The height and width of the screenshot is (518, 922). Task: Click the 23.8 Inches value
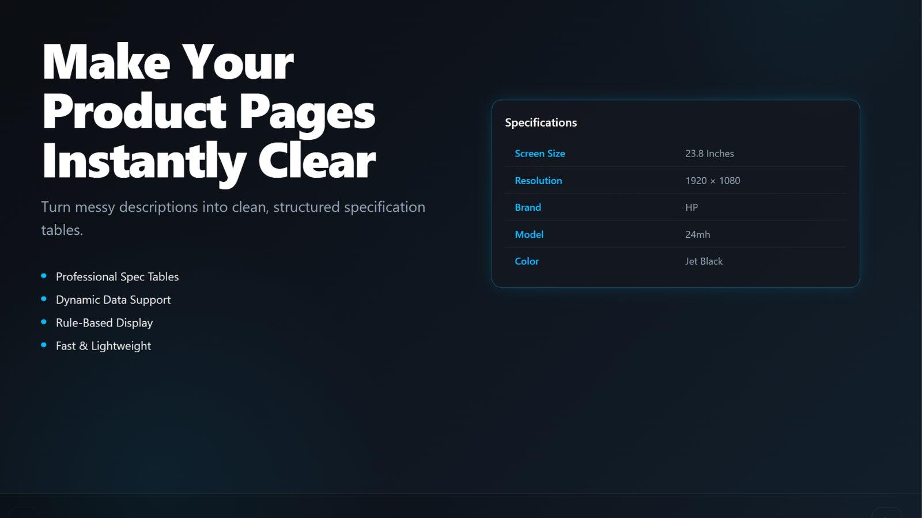(x=709, y=154)
